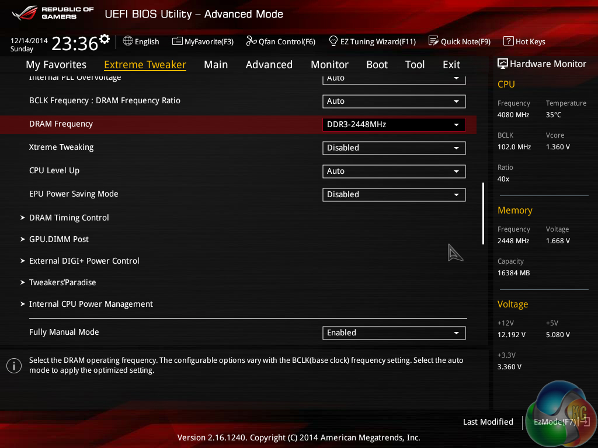This screenshot has height=448, width=598.
Task: Select the Extreme Tweaker tab
Action: (145, 65)
